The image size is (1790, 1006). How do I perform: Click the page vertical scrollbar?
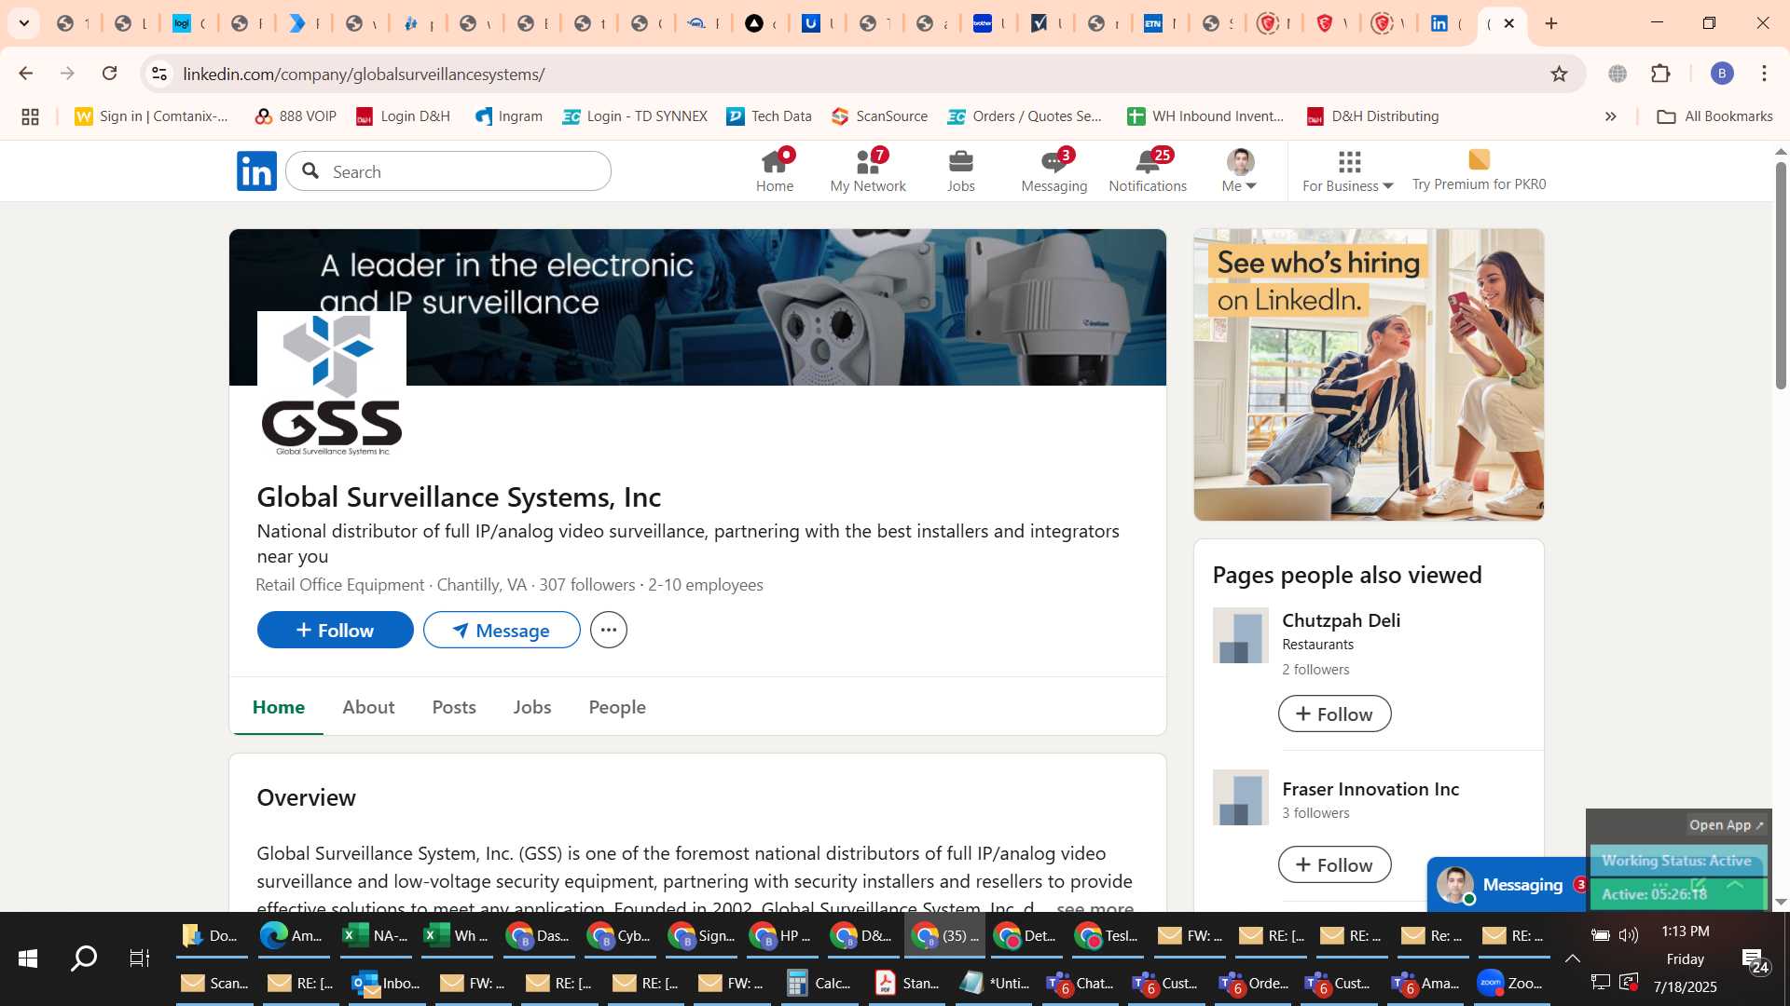point(1780,277)
